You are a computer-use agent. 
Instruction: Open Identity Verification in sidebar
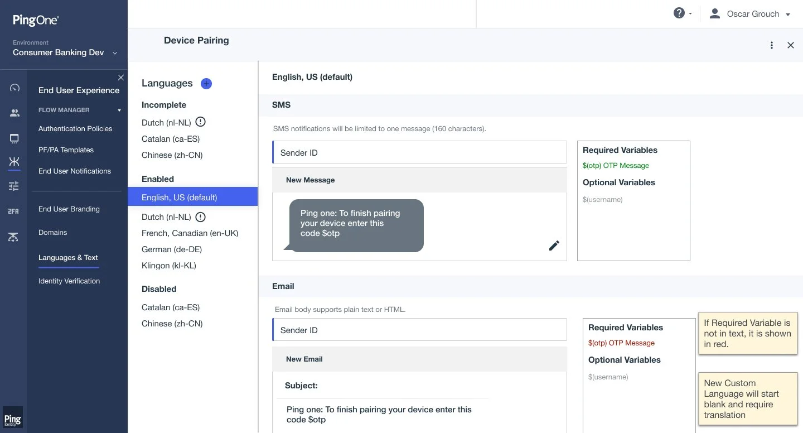[x=69, y=281]
